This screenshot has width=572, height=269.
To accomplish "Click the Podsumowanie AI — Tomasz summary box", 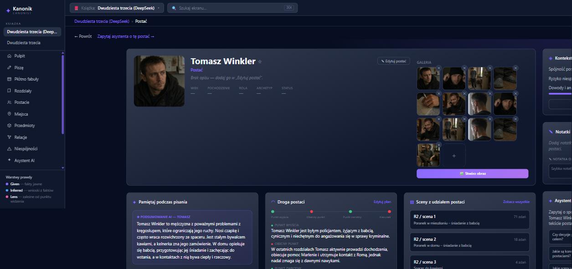I will [x=192, y=237].
